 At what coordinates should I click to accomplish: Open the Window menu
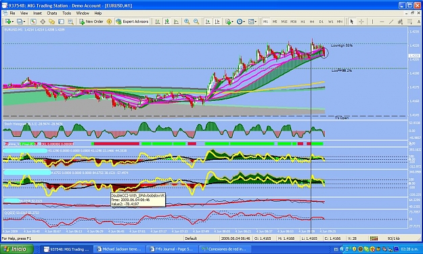click(83, 13)
